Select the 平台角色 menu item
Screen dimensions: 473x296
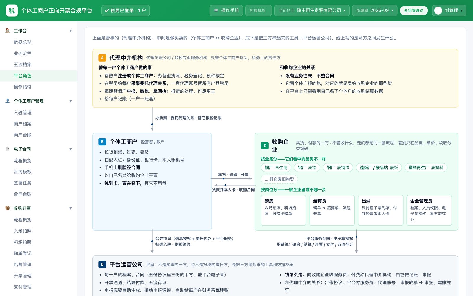[38, 76]
